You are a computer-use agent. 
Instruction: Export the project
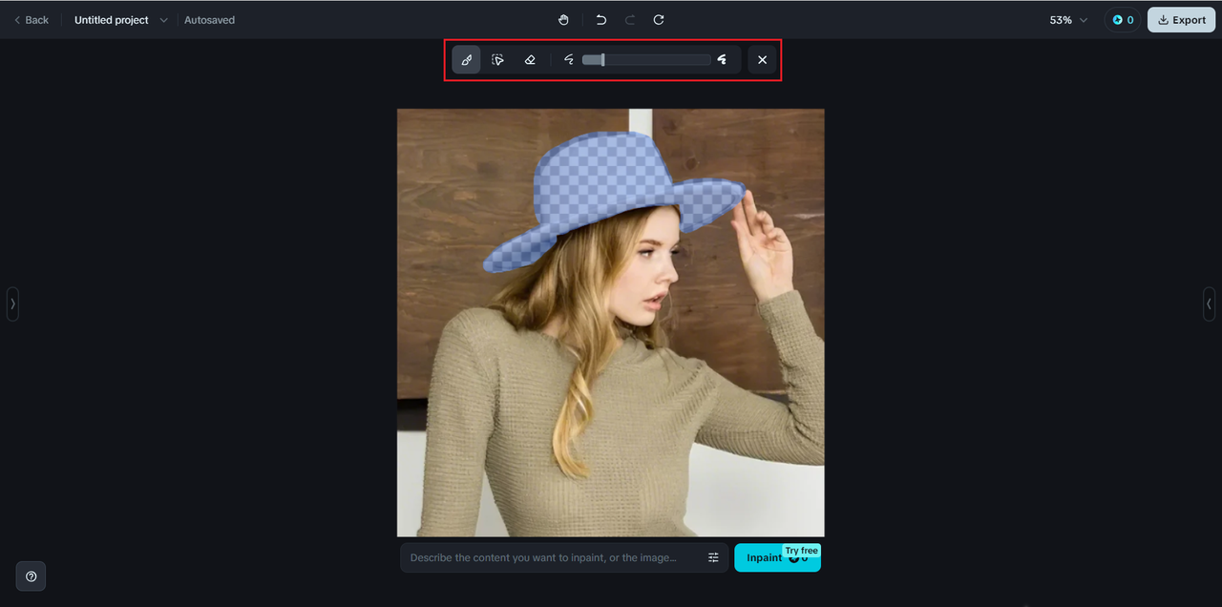click(1181, 19)
